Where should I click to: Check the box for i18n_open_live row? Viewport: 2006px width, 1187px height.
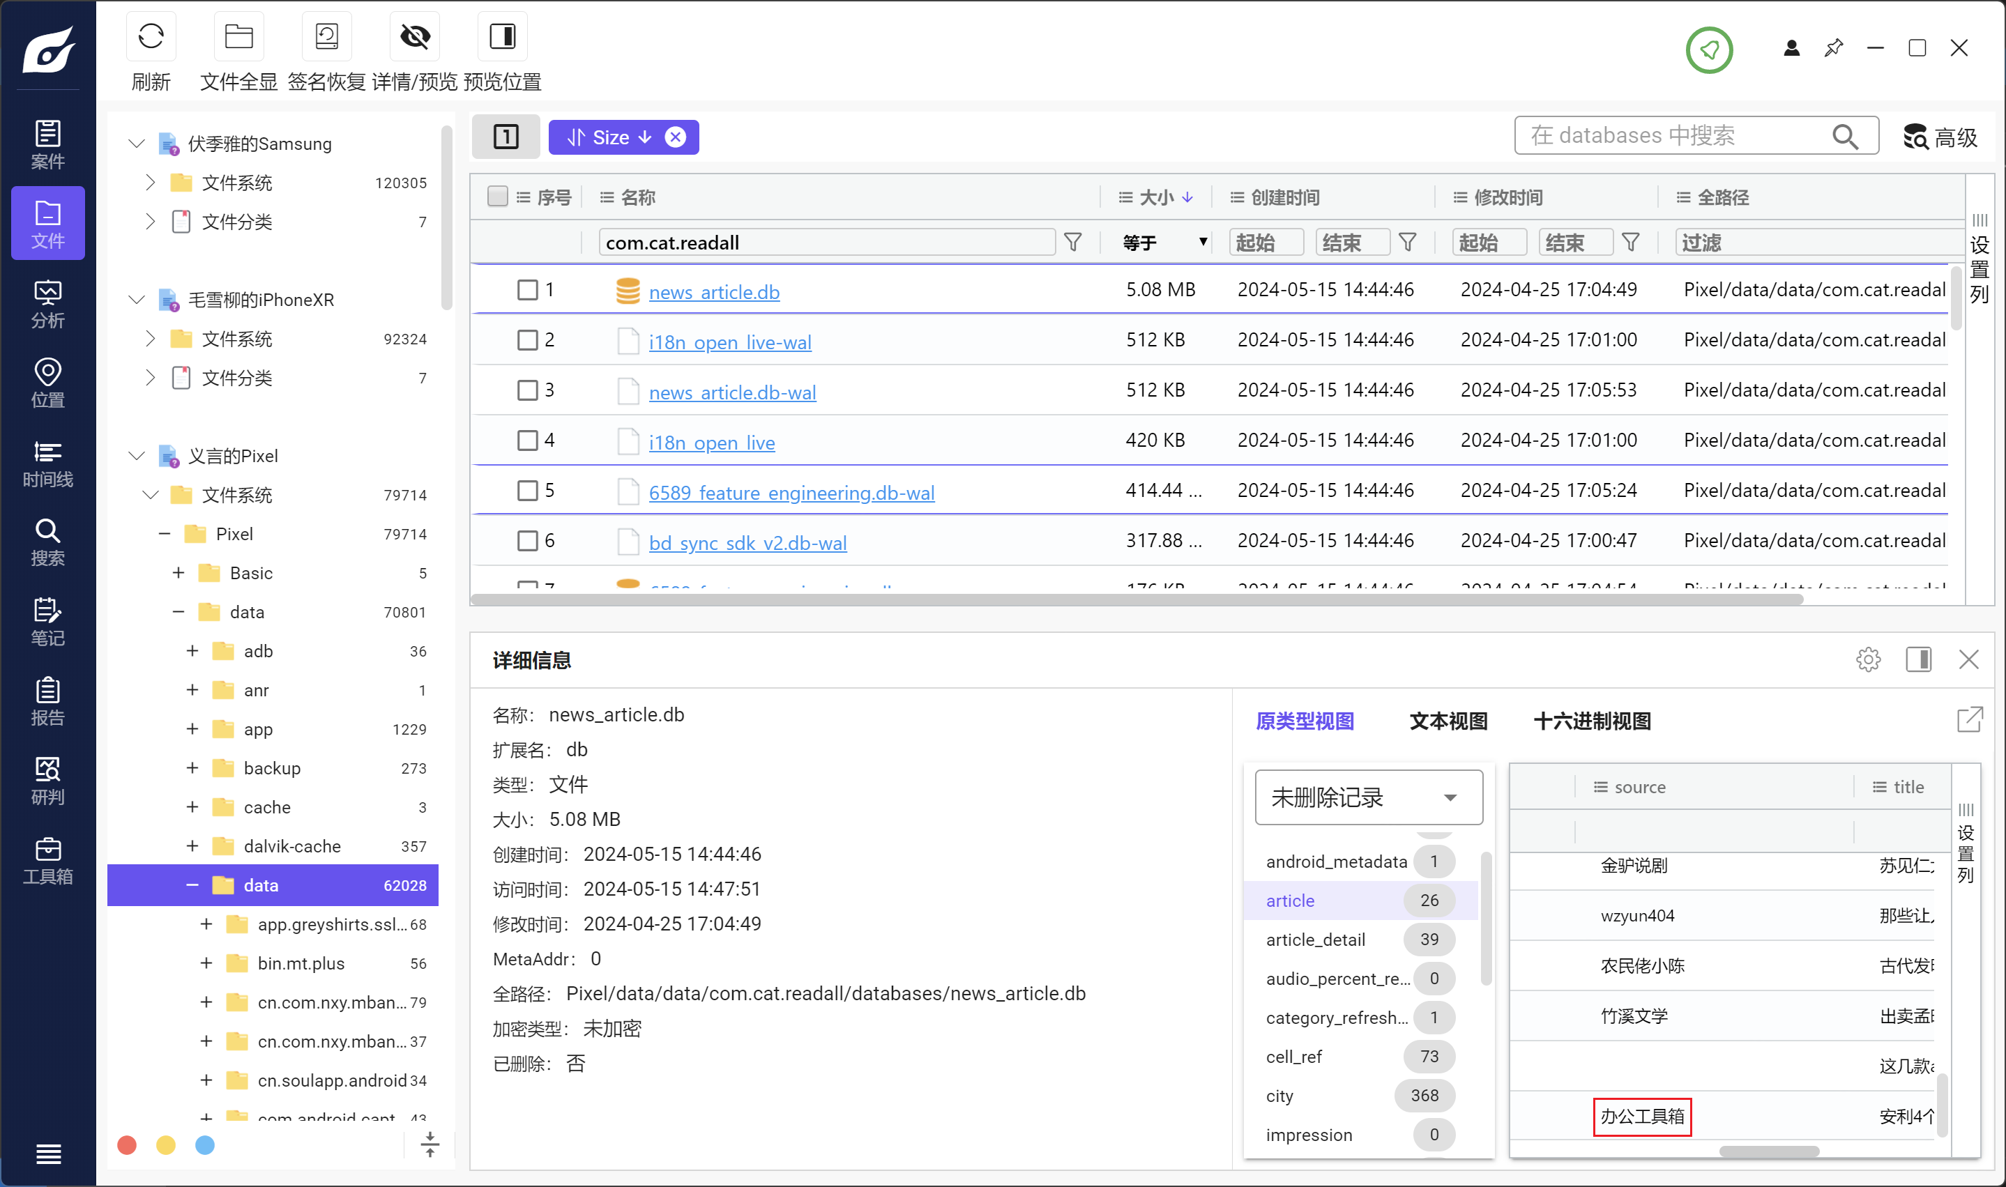[x=527, y=441]
